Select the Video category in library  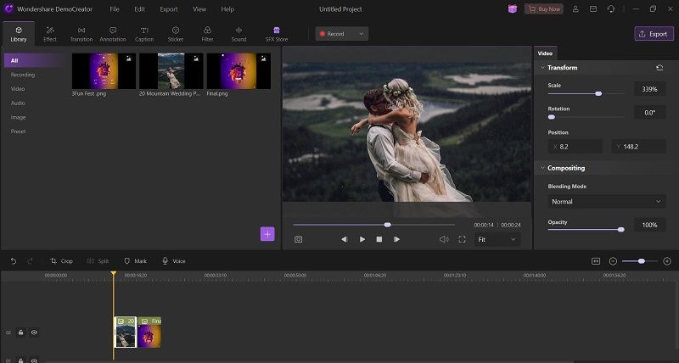pos(18,89)
